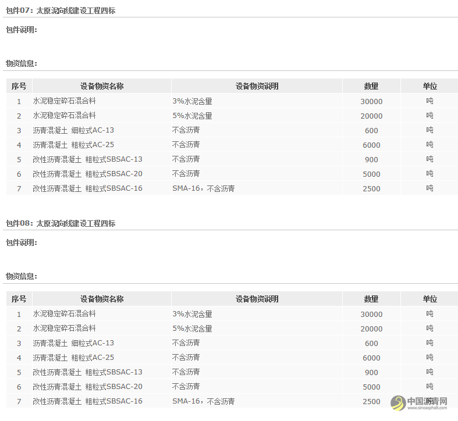This screenshot has width=458, height=421.
Task: Click '吨' unit in 包件08 row with 20000
Action: click(x=429, y=329)
